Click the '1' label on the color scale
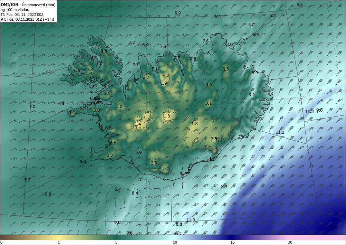Screen dimensions: 346x245 (59, 243)
